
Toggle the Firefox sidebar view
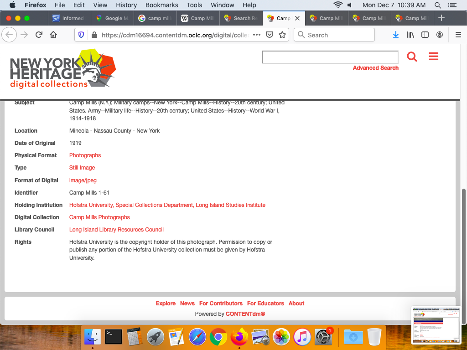(x=425, y=35)
